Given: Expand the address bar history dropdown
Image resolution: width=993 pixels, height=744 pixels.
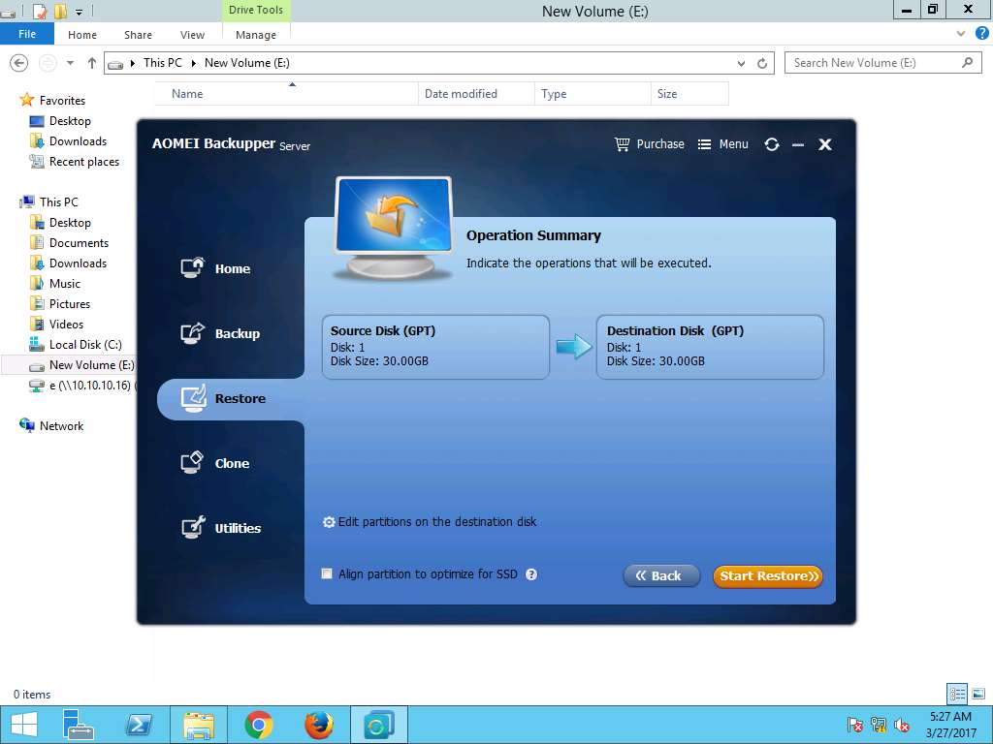Looking at the screenshot, I should [741, 63].
